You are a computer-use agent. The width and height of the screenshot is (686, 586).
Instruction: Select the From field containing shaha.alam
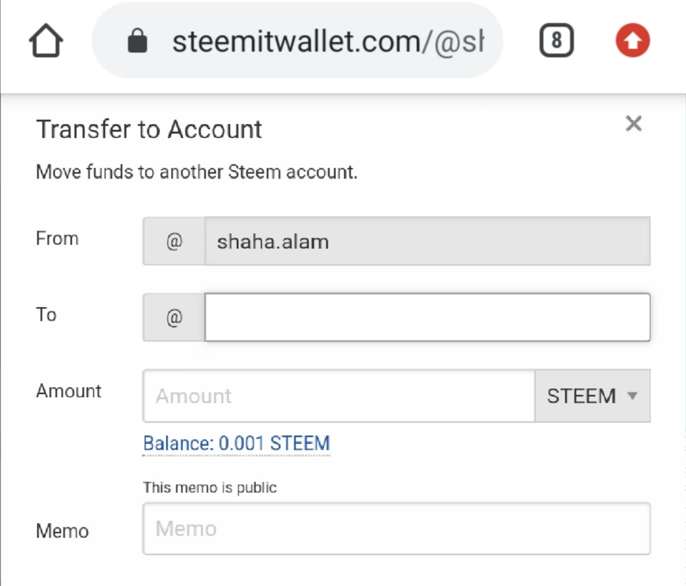(427, 242)
